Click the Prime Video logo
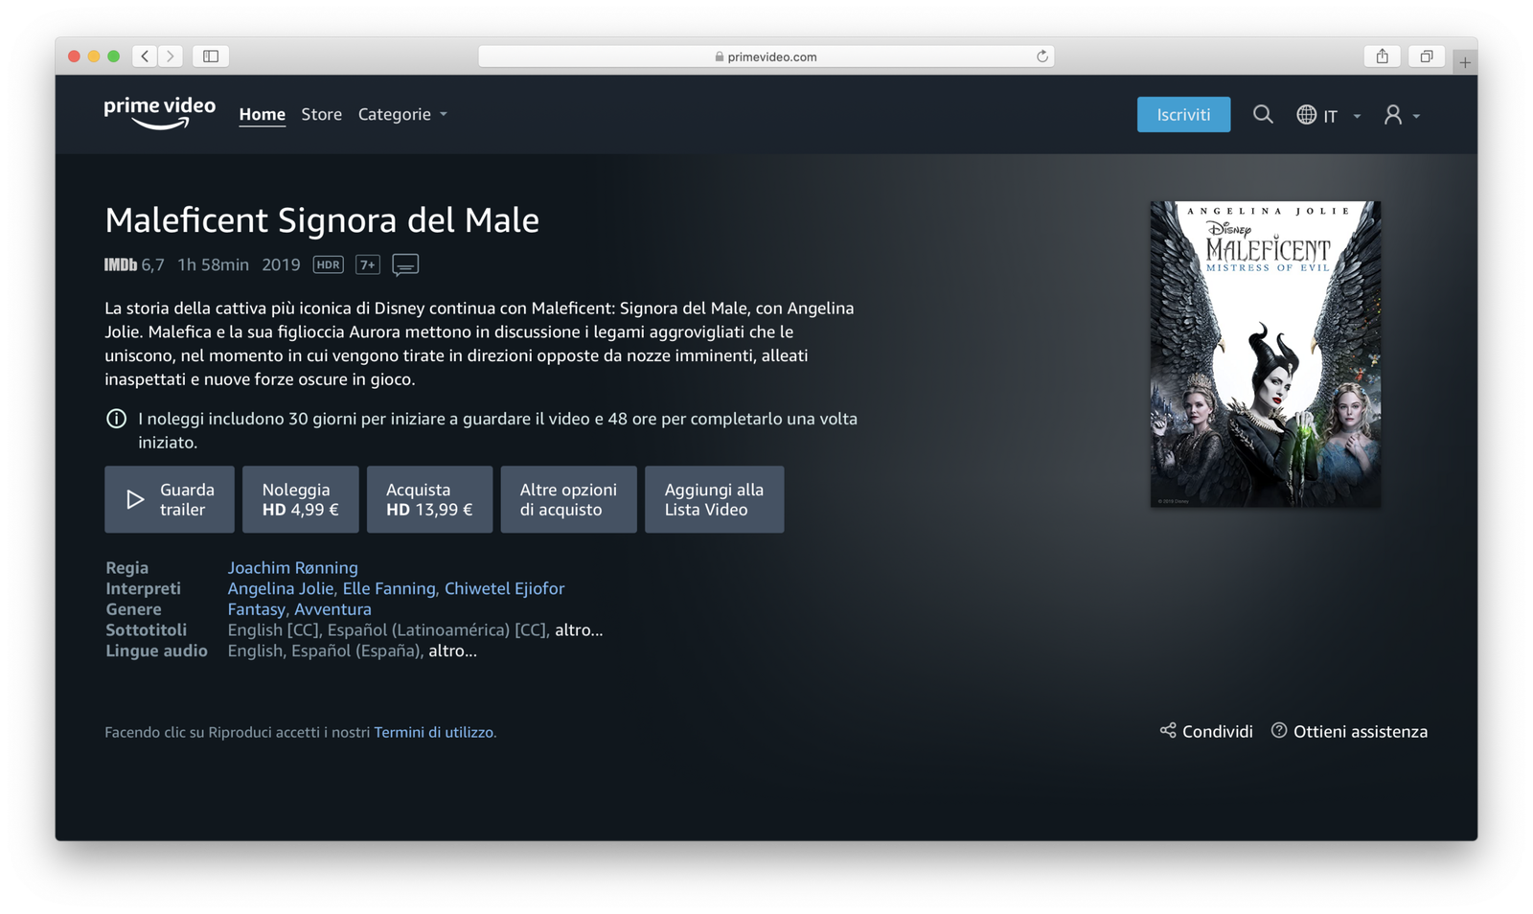 (x=160, y=113)
